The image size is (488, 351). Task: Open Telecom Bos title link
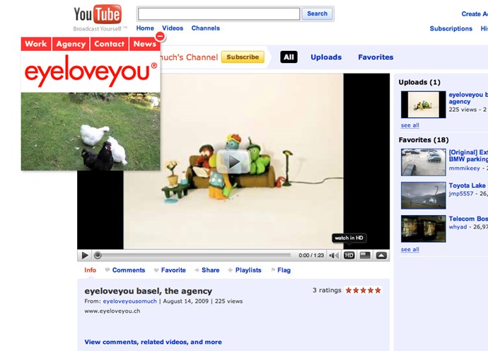468,219
